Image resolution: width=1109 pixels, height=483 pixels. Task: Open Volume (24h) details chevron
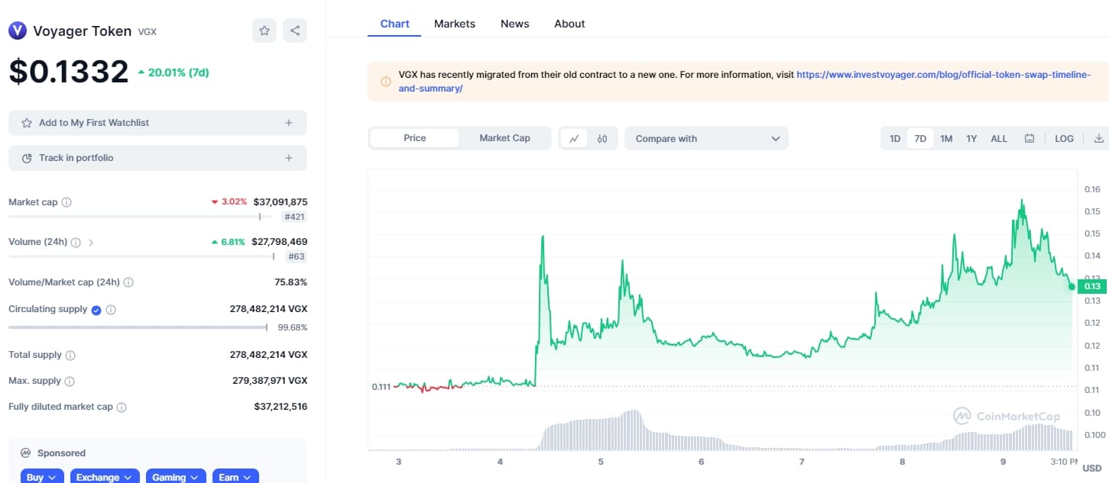pyautogui.click(x=91, y=242)
